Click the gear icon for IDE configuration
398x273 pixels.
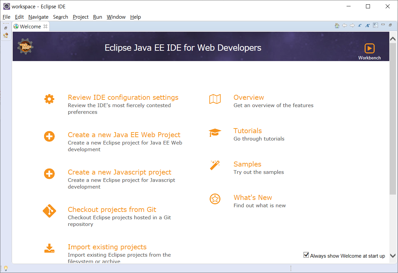49,99
